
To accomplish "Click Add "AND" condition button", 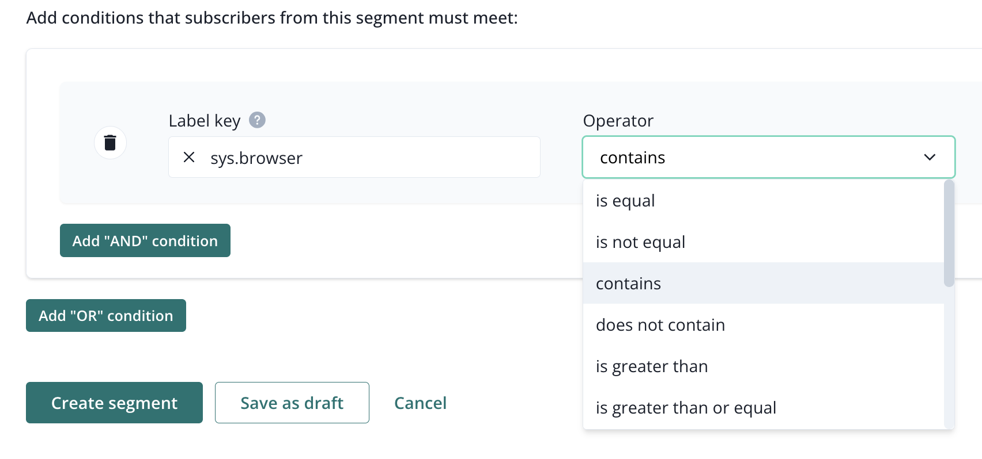I will (145, 240).
